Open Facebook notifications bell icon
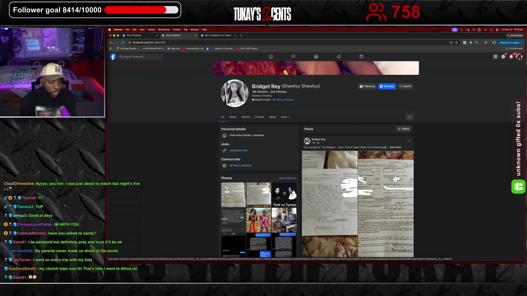Screen dimensions: 527x296 pos(511,57)
